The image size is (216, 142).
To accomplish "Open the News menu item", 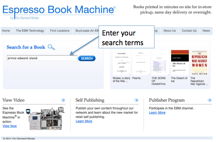I will click(206, 31).
